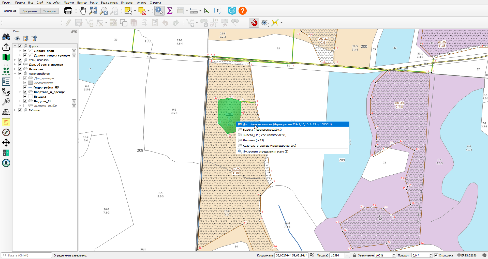Expand the Квартала_в_аренде layer node
The width and height of the screenshot is (488, 259).
point(20,92)
